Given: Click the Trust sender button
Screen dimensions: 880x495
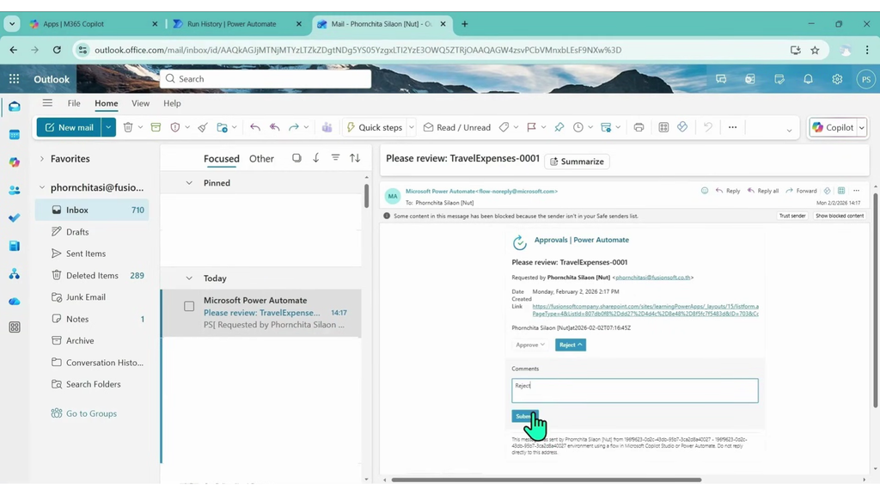Looking at the screenshot, I should pyautogui.click(x=791, y=216).
